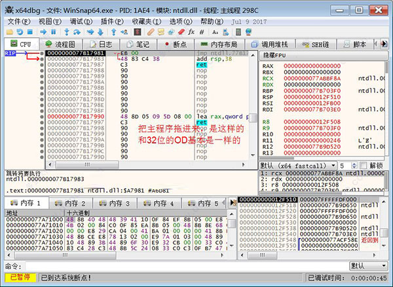
Task: Open the 内存布局 memory map tab
Action: coord(219,45)
